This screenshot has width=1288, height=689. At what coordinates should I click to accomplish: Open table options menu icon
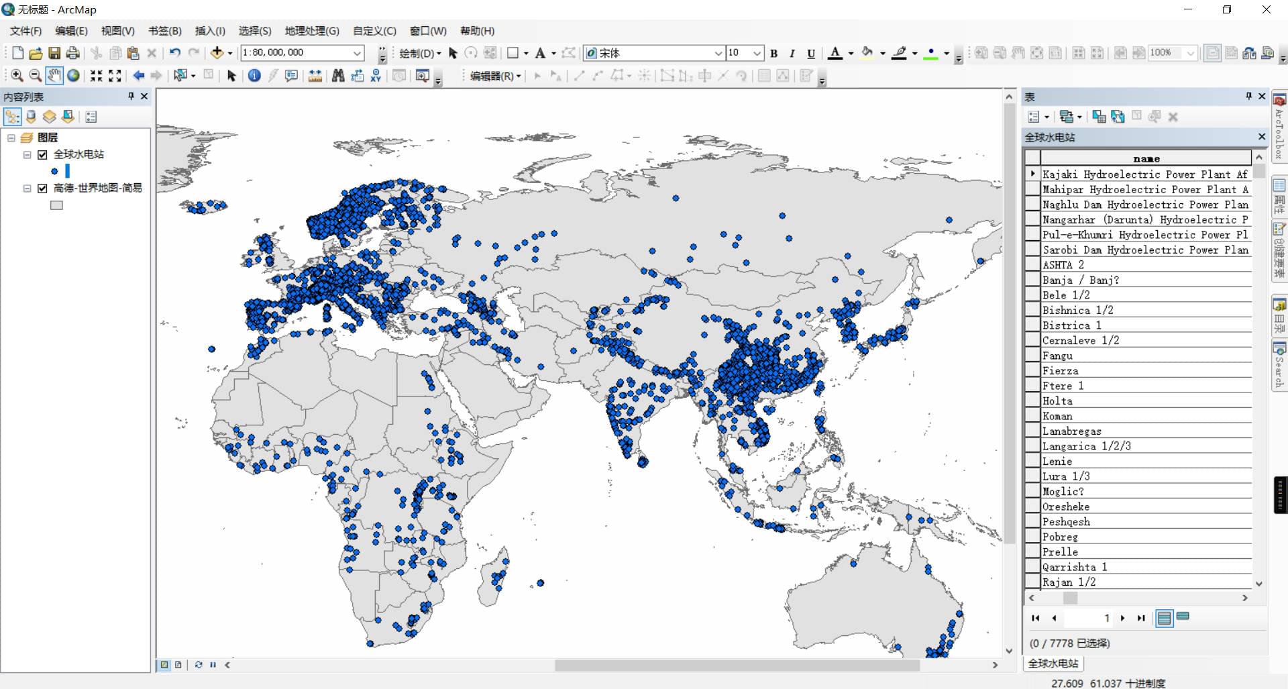(1037, 117)
